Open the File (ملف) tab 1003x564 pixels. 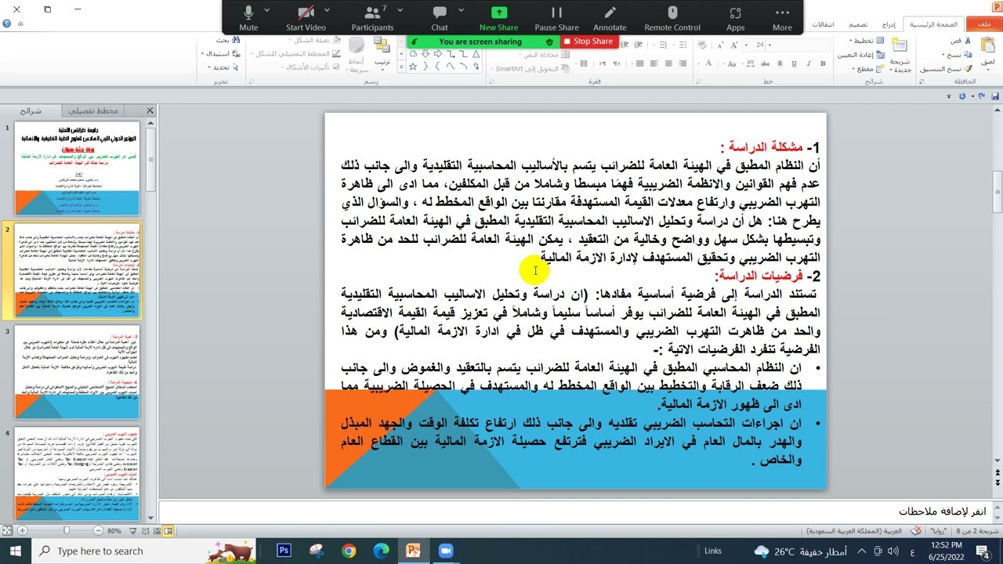point(984,24)
